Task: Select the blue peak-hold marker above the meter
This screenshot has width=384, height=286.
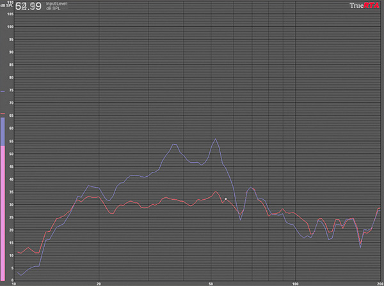Action: point(3,92)
